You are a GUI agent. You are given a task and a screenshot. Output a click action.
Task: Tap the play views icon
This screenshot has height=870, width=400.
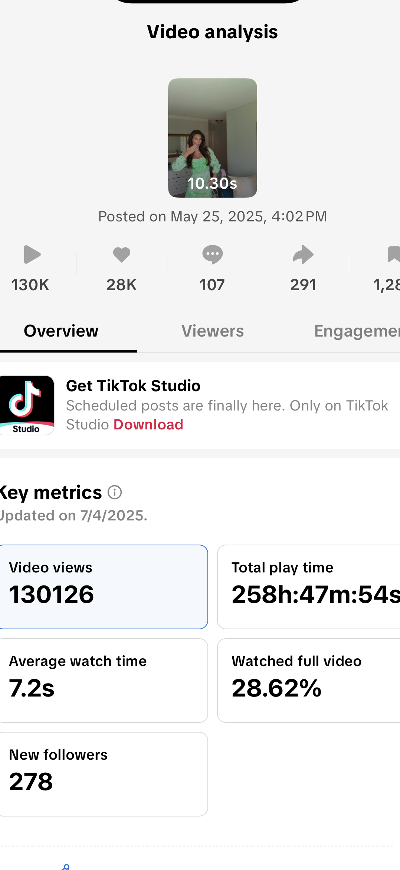(32, 255)
